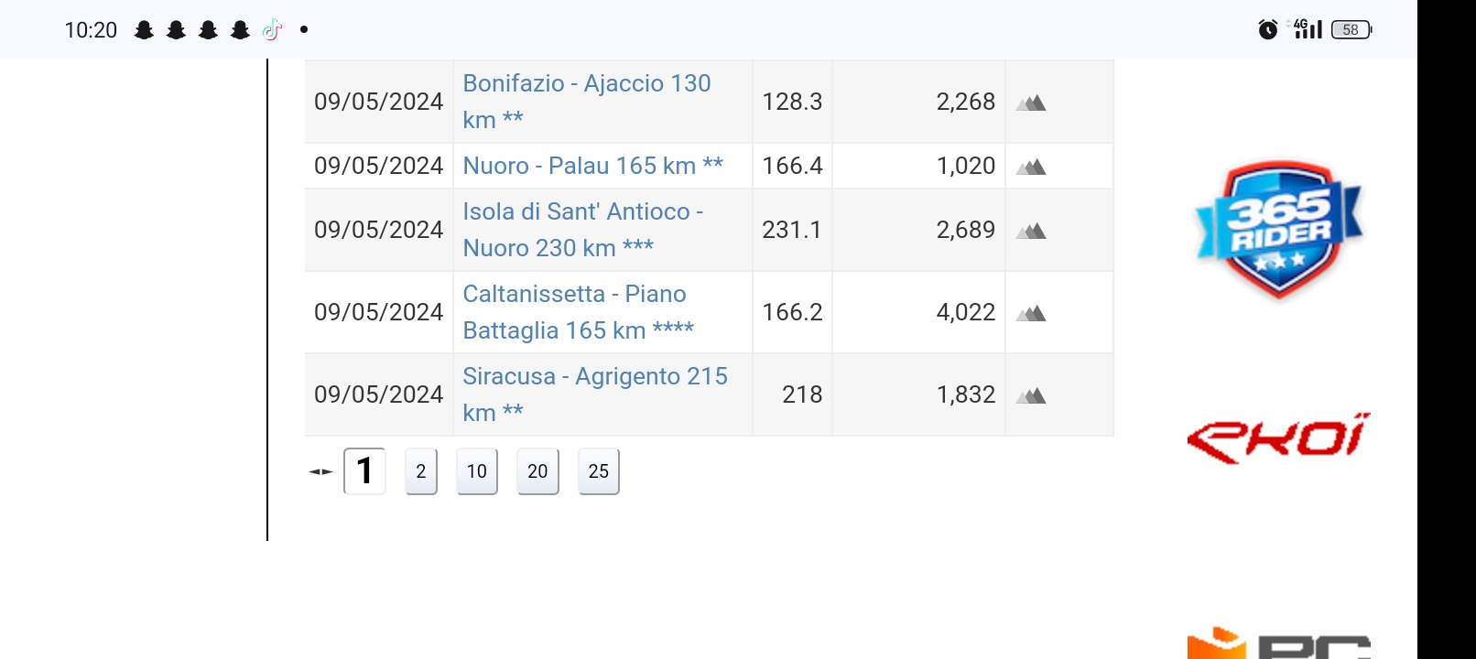Tap the alarm clock status icon
Image resolution: width=1476 pixels, height=659 pixels.
tap(1268, 29)
